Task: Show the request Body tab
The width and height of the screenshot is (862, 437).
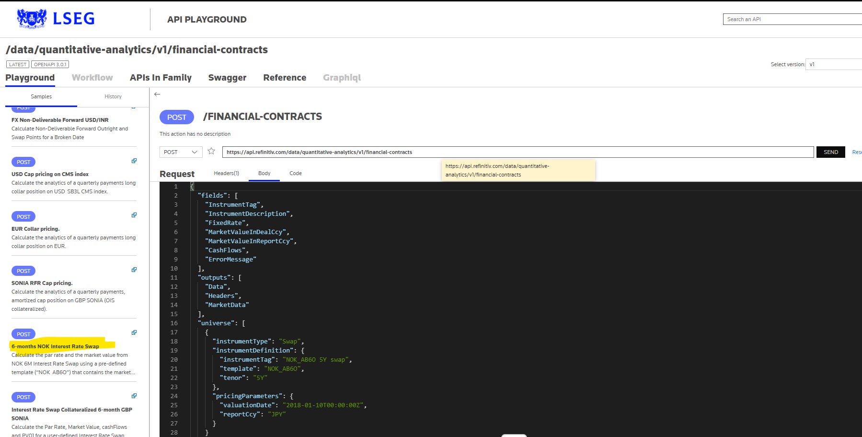Action: [264, 173]
